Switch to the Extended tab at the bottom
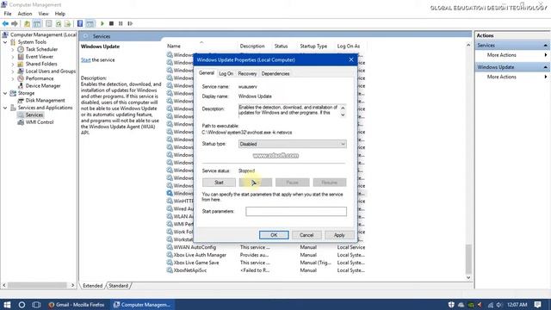The image size is (551, 310). coord(93,286)
